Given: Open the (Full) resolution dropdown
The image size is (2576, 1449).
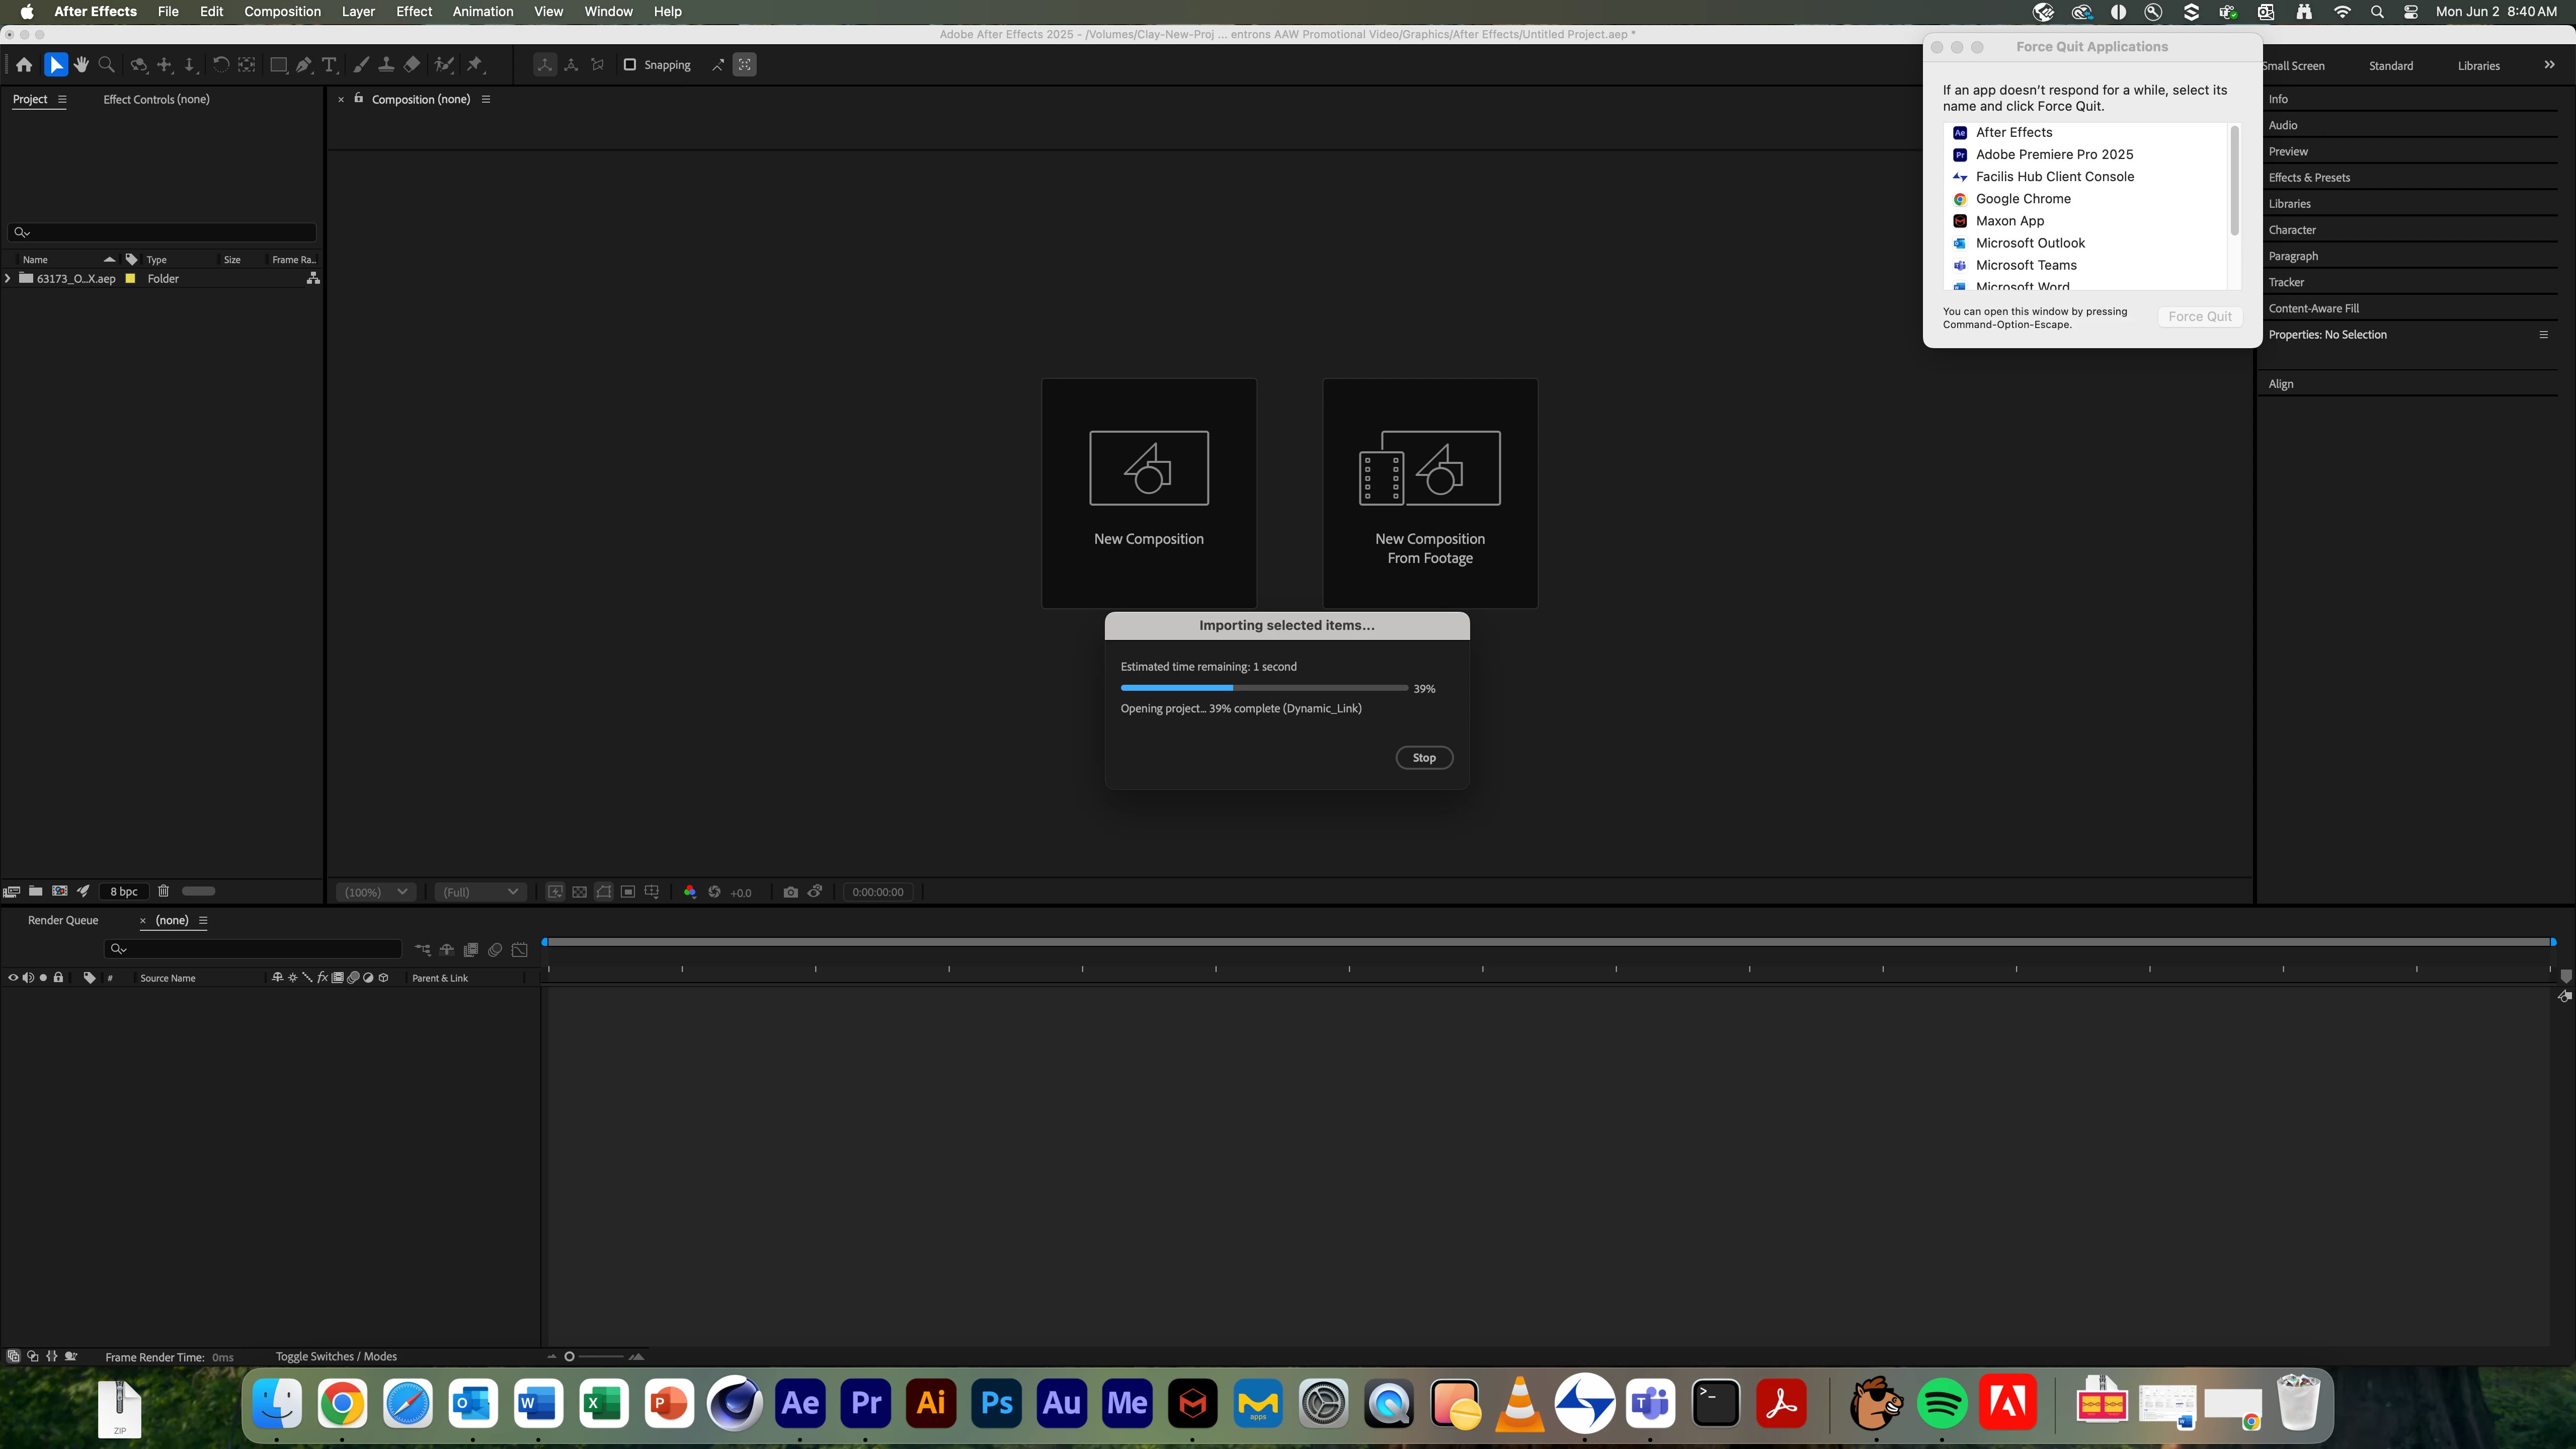Looking at the screenshot, I should tap(481, 892).
